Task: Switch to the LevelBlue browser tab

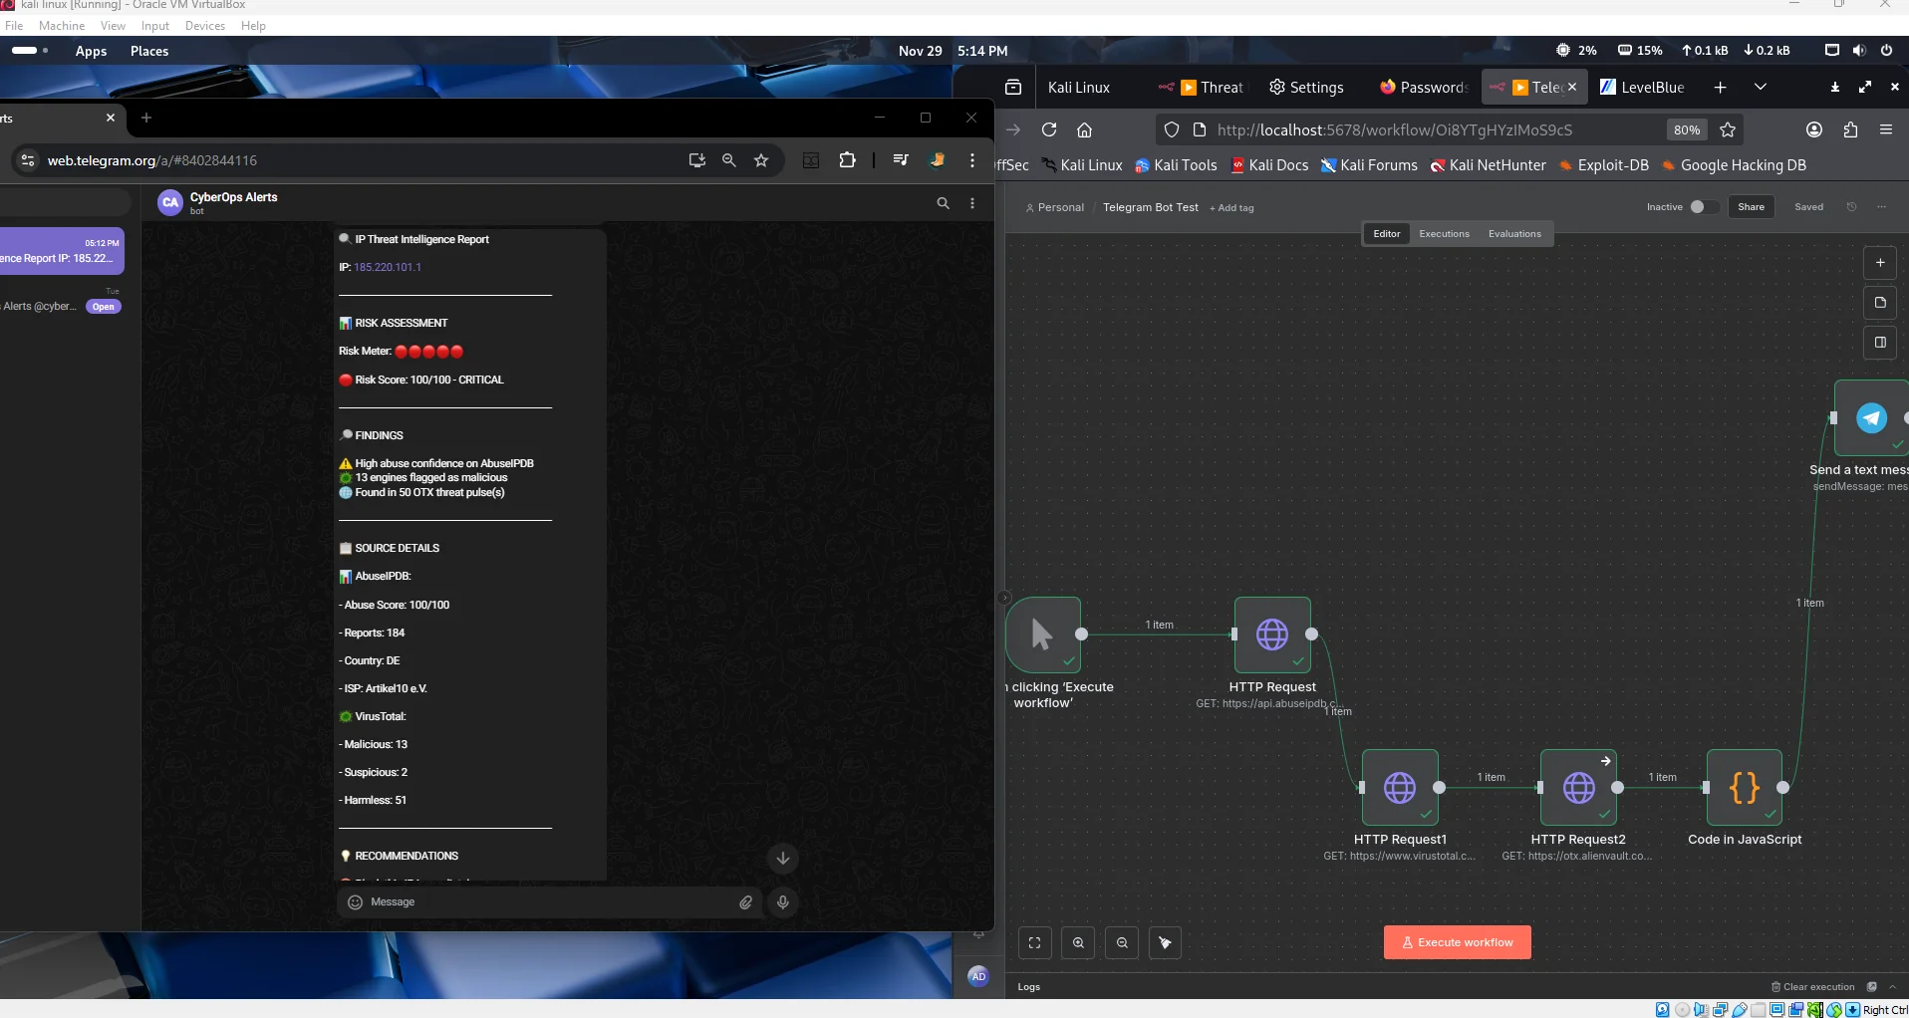Action: pyautogui.click(x=1641, y=88)
